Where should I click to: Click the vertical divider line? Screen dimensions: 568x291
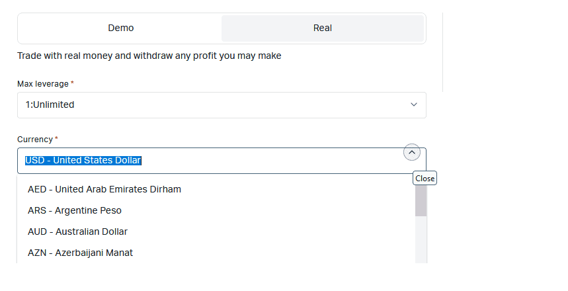point(442,52)
